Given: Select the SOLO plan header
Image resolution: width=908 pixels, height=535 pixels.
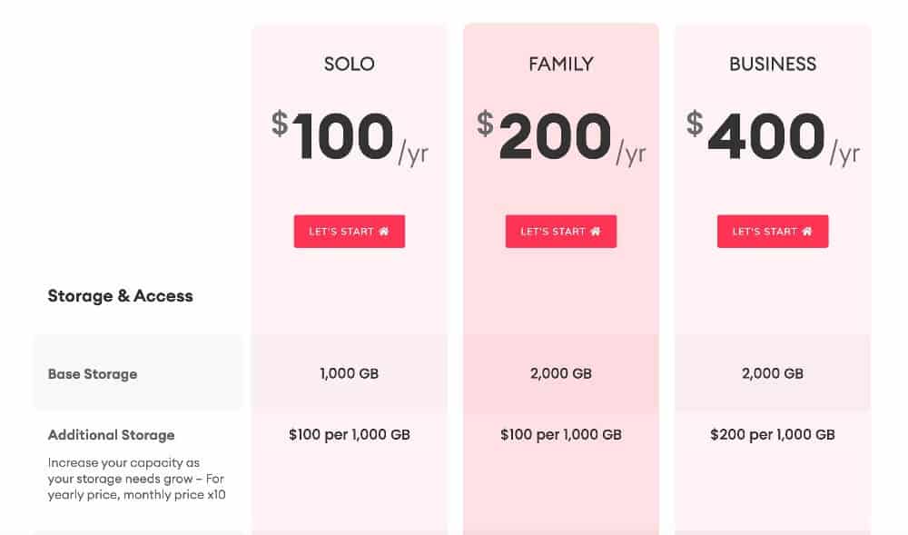Looking at the screenshot, I should (349, 64).
